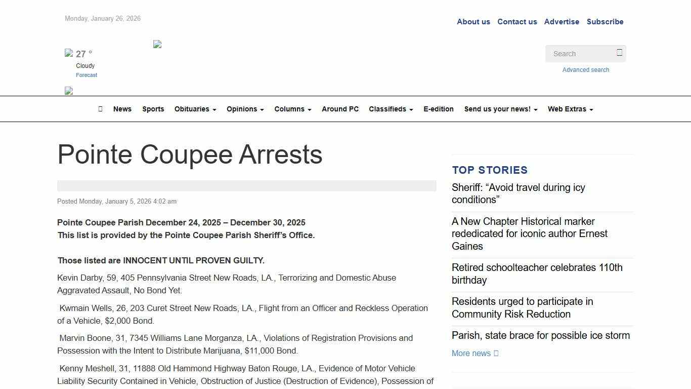Click the Search input field
Image resolution: width=691 pixels, height=389 pixels.
[582, 53]
